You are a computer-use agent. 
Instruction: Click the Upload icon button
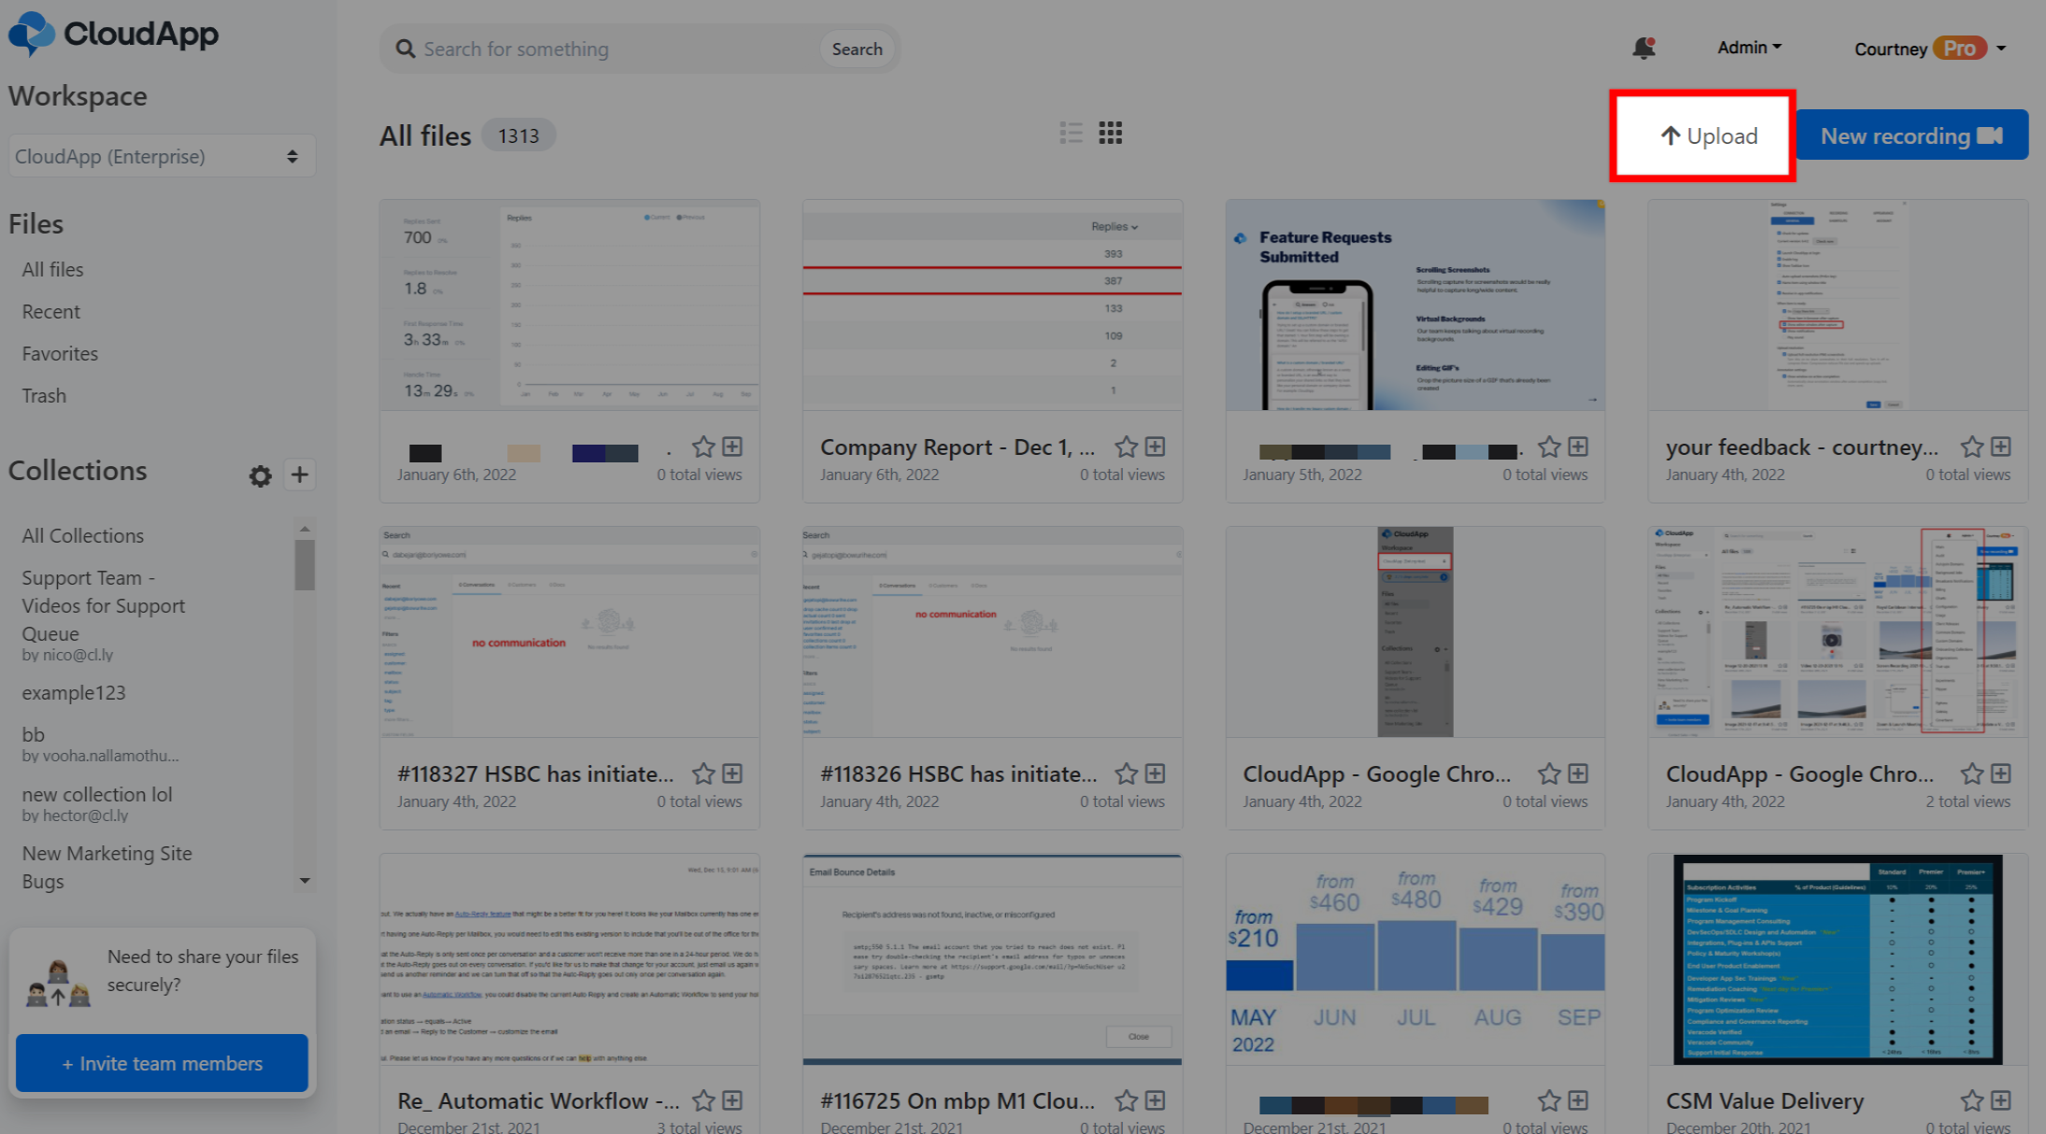click(x=1705, y=135)
